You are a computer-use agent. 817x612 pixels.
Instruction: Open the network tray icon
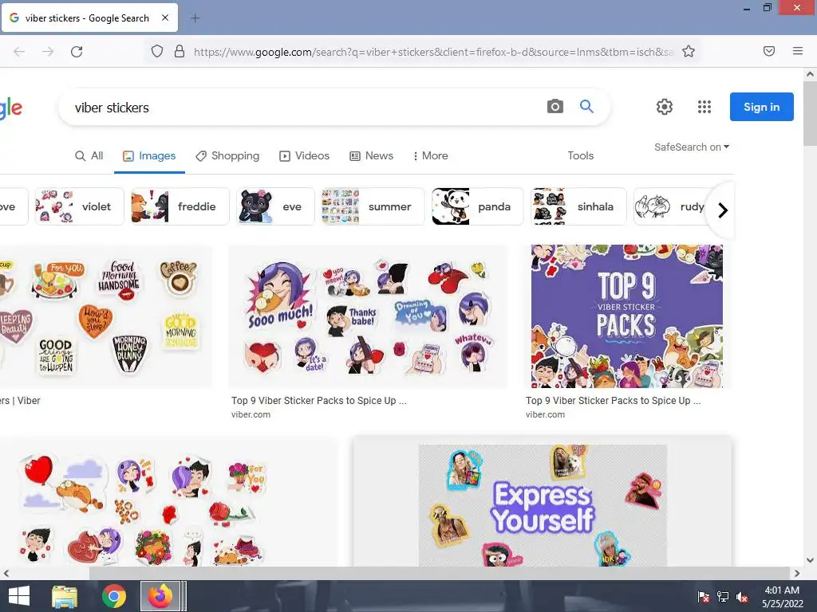[x=723, y=597]
